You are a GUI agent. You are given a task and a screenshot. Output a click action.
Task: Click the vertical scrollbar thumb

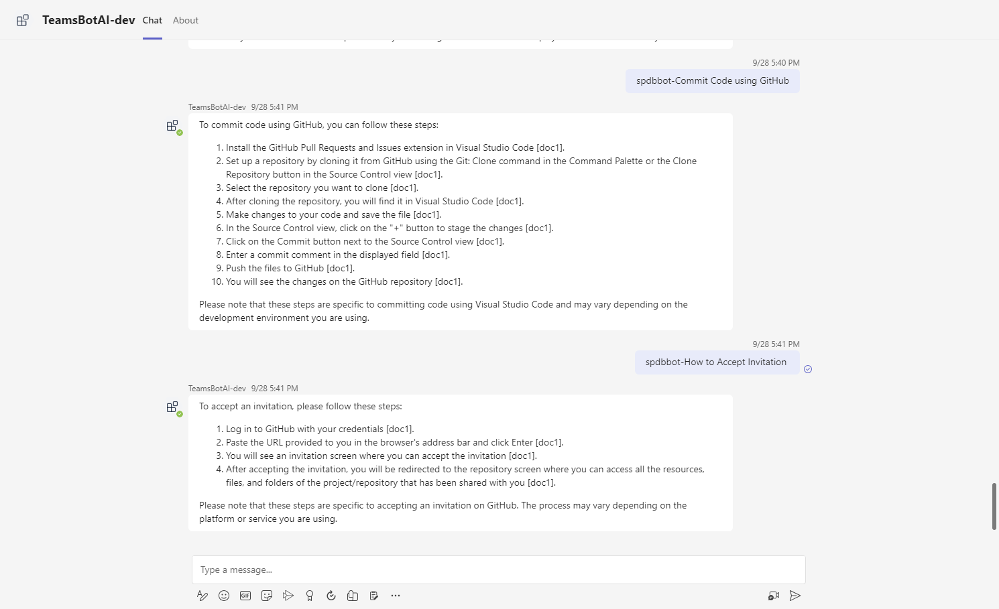pyautogui.click(x=994, y=506)
